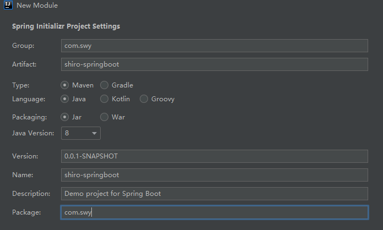The image size is (383, 230).
Task: Select War packaging option
Action: 105,117
